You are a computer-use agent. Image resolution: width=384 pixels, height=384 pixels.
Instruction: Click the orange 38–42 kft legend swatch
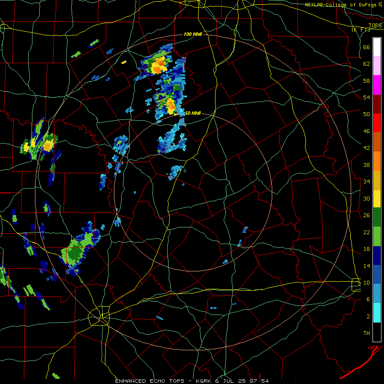pos(377,161)
